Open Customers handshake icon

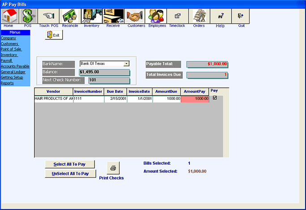pos(135,16)
